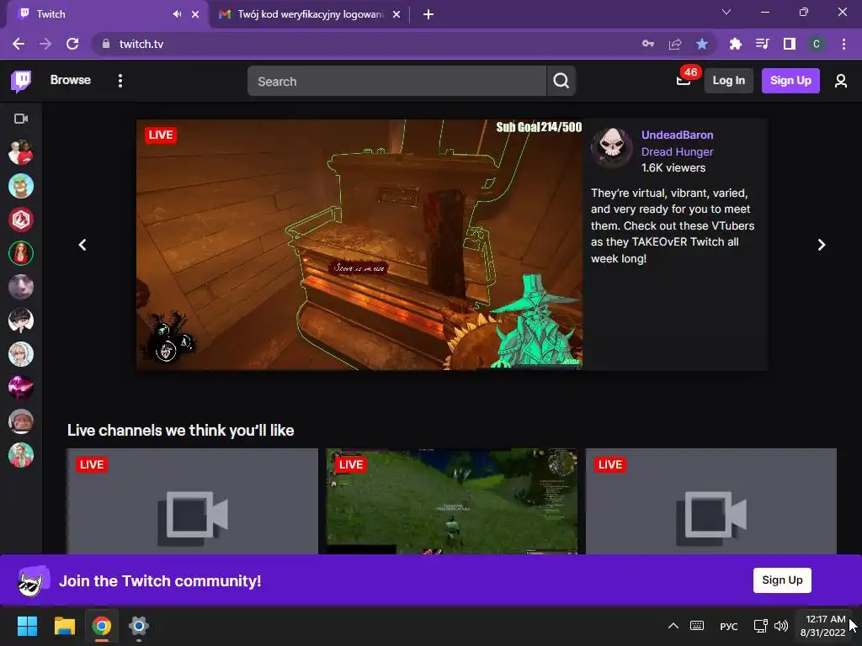This screenshot has width=862, height=646.
Task: Open the green ogre sidebar channel avatar
Action: click(21, 186)
